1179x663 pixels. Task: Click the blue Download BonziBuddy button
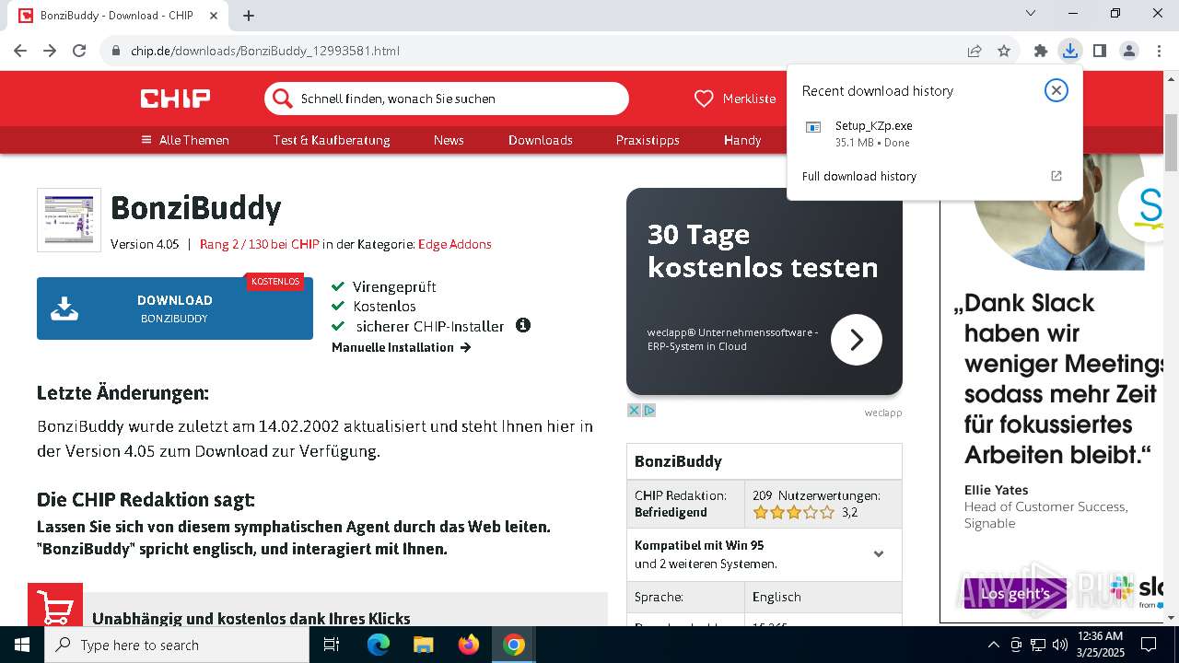pyautogui.click(x=175, y=308)
